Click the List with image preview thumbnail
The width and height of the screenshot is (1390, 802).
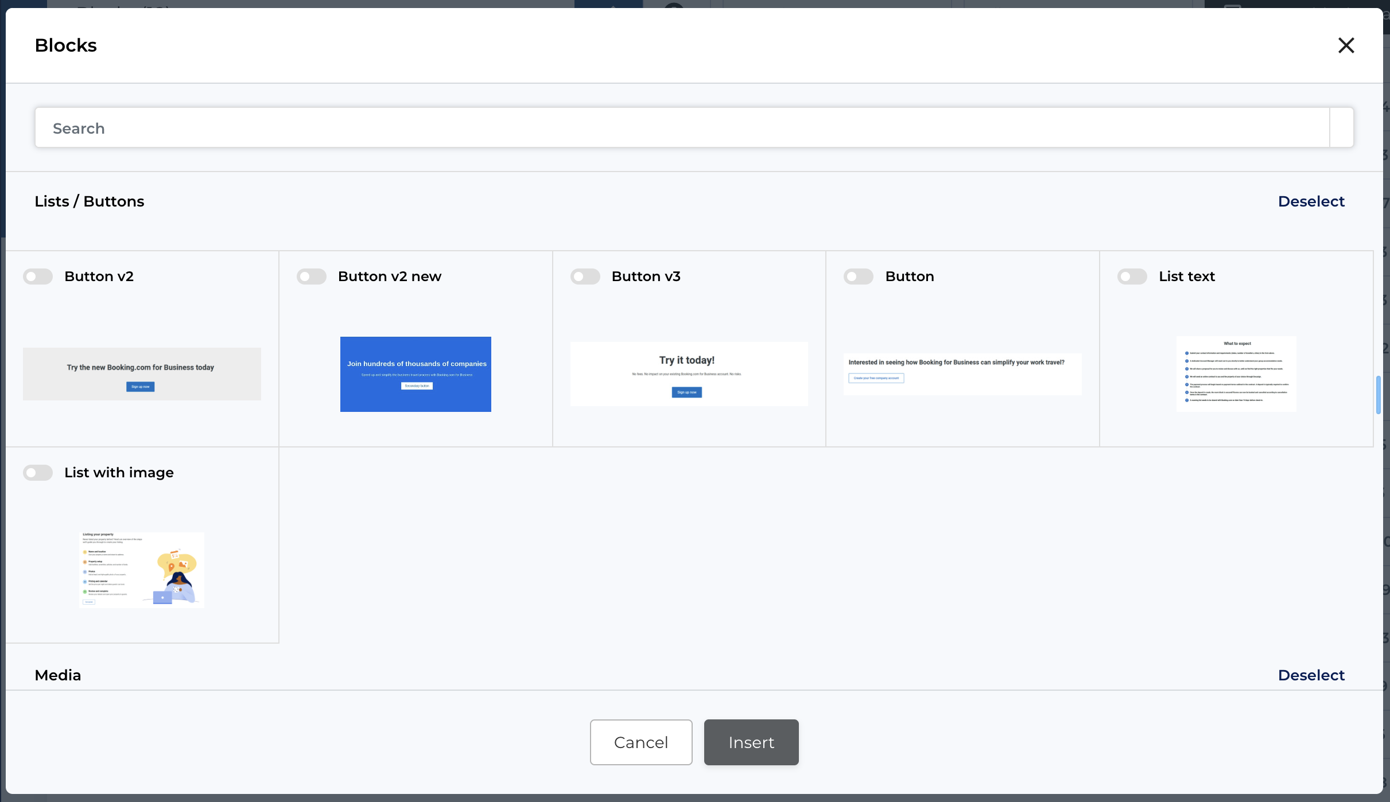pos(142,570)
